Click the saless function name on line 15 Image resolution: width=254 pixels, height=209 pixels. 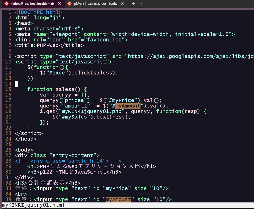click(x=64, y=89)
